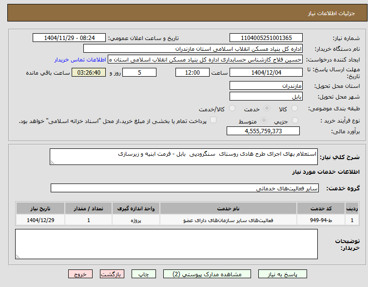Click the شرح کلی نیاز description textarea

[x=184, y=157]
